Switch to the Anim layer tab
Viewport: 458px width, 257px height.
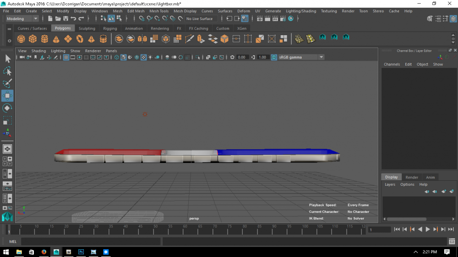(430, 177)
